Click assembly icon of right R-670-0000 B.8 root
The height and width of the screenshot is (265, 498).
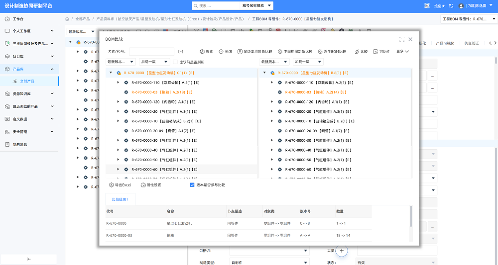point(272,73)
